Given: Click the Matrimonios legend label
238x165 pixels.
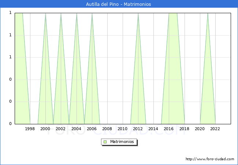Looking at the screenshot, I should point(122,142).
